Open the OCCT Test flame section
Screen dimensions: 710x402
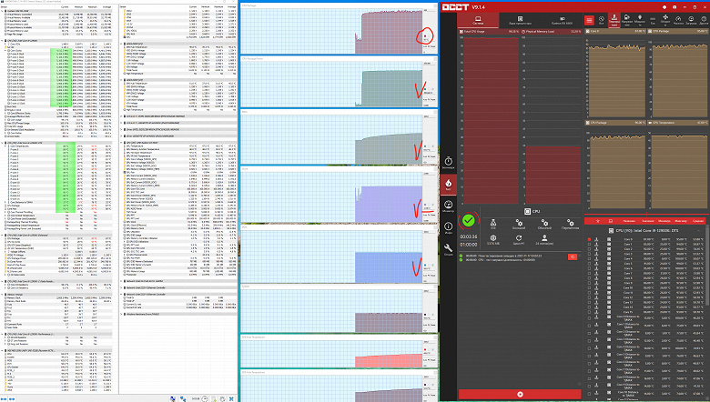[x=448, y=185]
